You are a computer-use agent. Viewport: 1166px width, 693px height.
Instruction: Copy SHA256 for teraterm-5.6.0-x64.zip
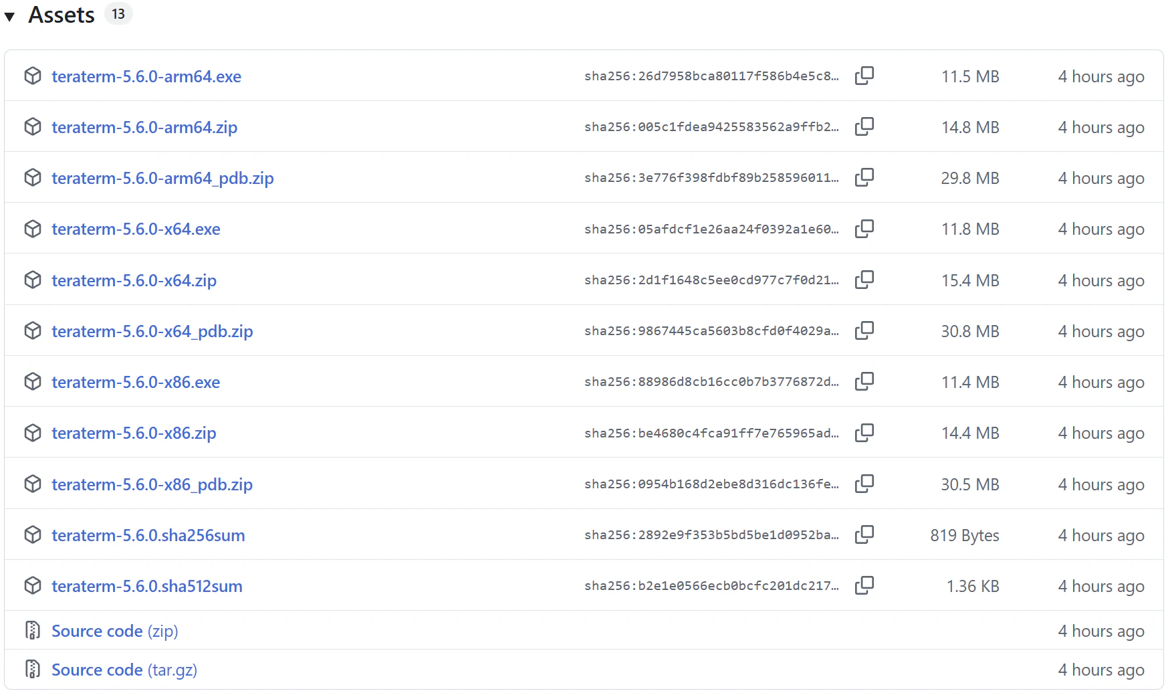click(x=864, y=280)
